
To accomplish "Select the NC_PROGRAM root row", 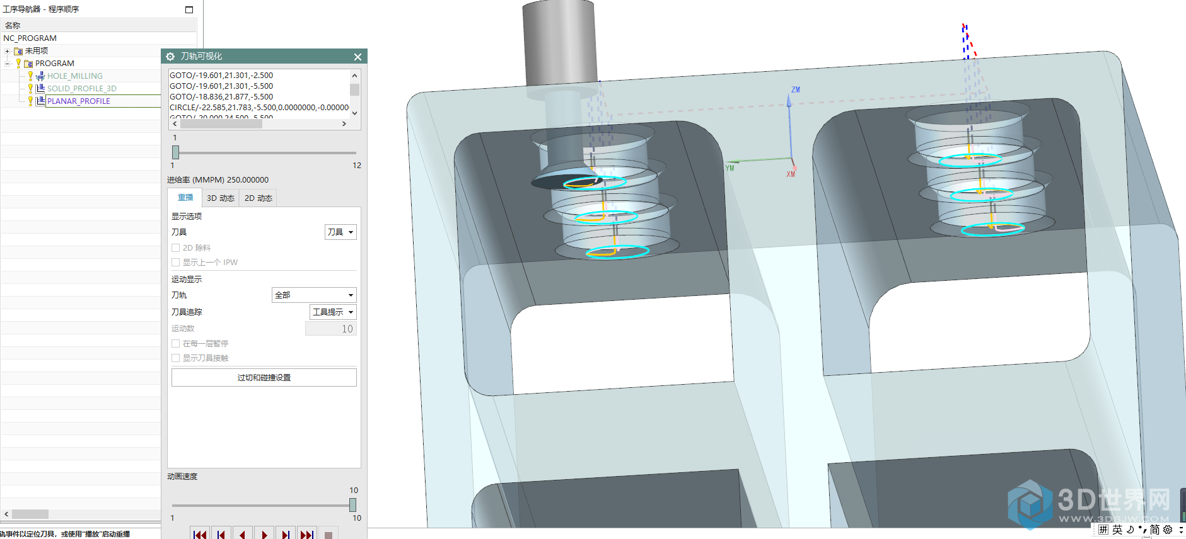I will click(99, 38).
